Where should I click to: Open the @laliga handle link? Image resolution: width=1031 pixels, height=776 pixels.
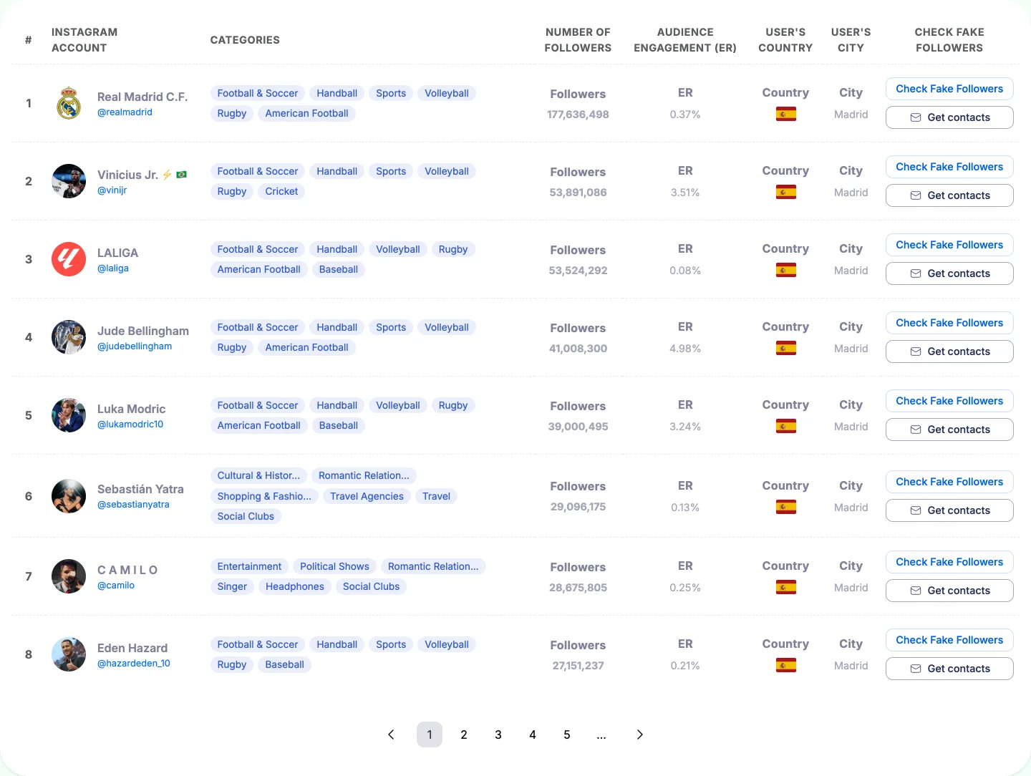pyautogui.click(x=113, y=268)
